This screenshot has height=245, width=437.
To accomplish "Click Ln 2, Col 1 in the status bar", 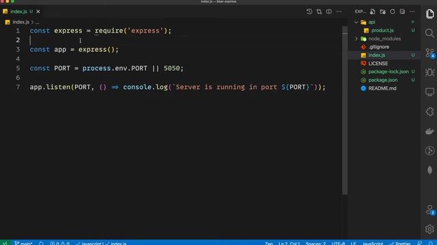I will coord(289,243).
